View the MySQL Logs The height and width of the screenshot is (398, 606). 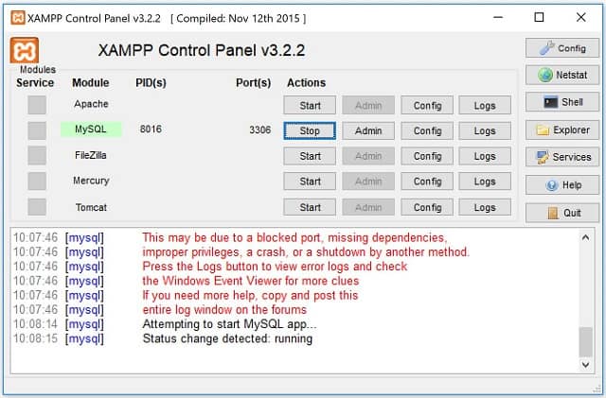485,130
